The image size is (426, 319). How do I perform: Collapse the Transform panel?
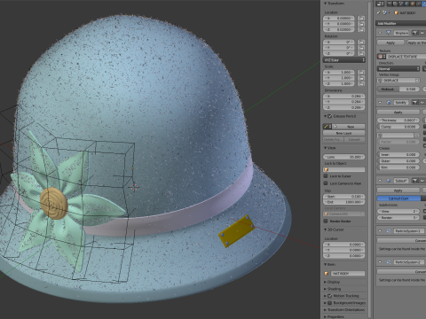326,4
